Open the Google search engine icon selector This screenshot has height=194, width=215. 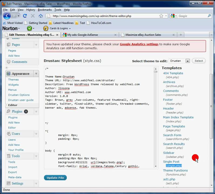click(173, 16)
